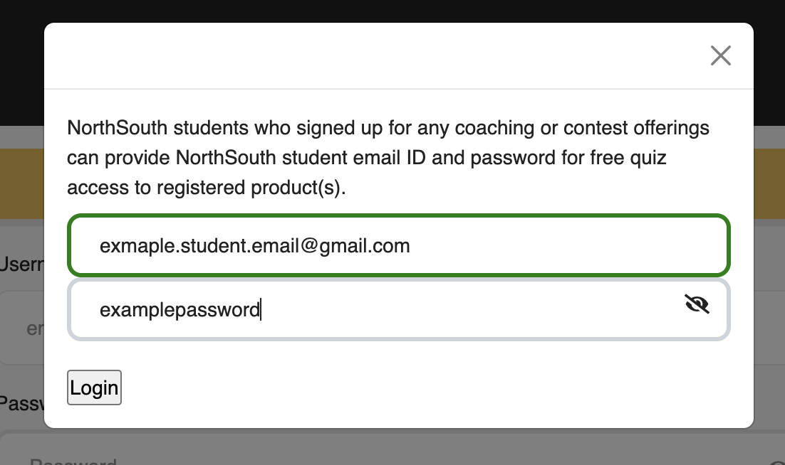Screen dimensions: 785x465
Task: Click the "registered product(s)." text
Action: [251, 188]
